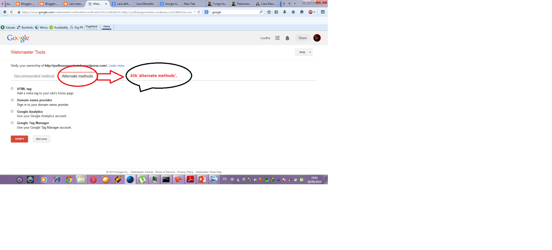Open Windows Explorer folder on the taskbar
Viewport: 552px width, 250px height.
pyautogui.click(x=81, y=180)
